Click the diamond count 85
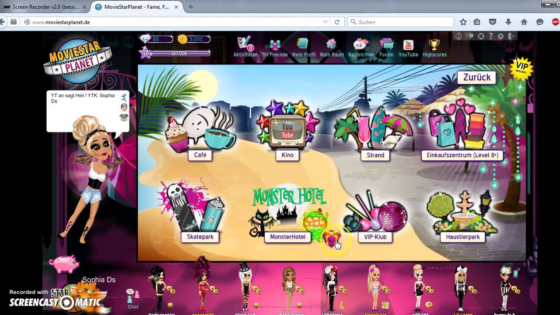 click(156, 39)
